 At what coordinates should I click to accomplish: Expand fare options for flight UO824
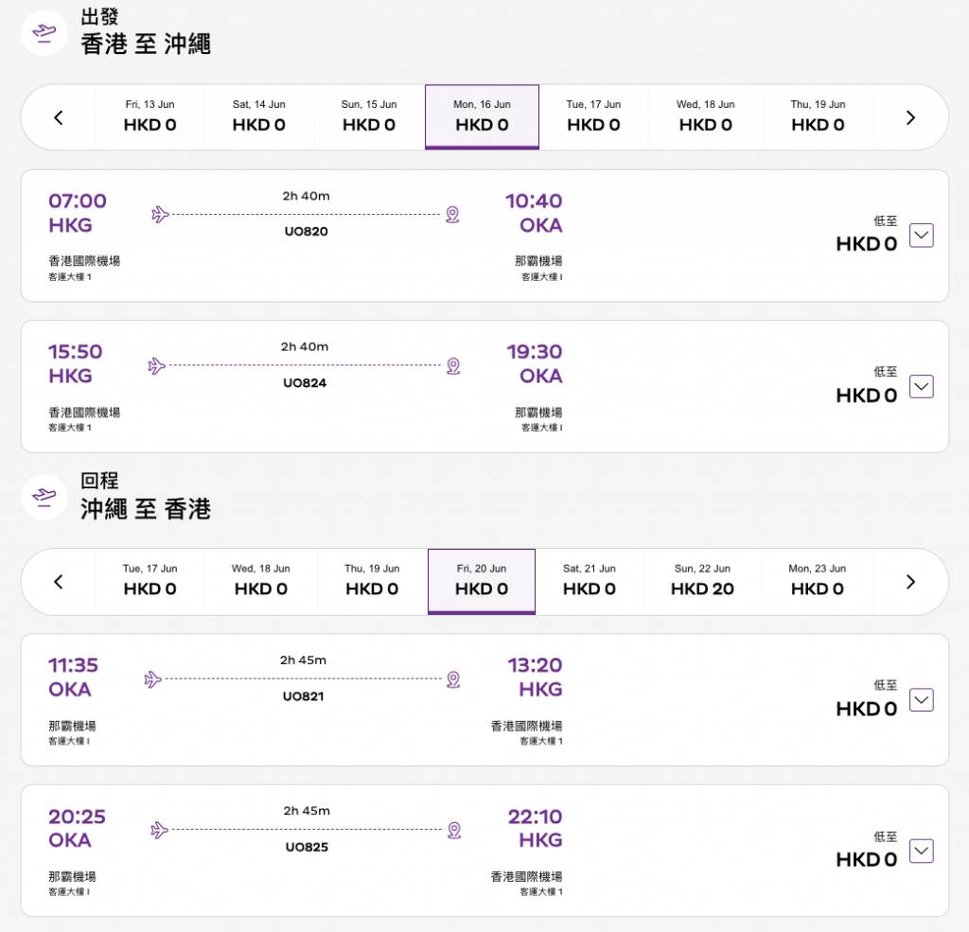[921, 386]
